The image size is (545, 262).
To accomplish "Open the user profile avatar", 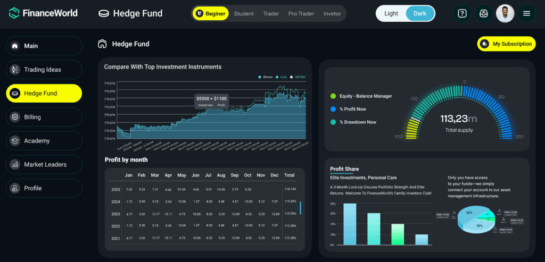I will (x=505, y=14).
